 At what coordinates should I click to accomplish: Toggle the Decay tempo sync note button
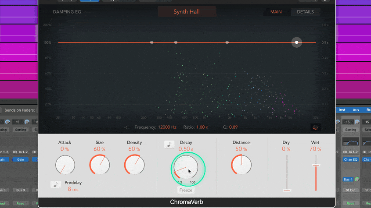point(169,145)
